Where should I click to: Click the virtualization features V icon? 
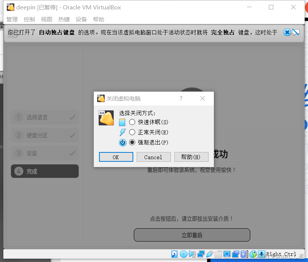coord(243,254)
